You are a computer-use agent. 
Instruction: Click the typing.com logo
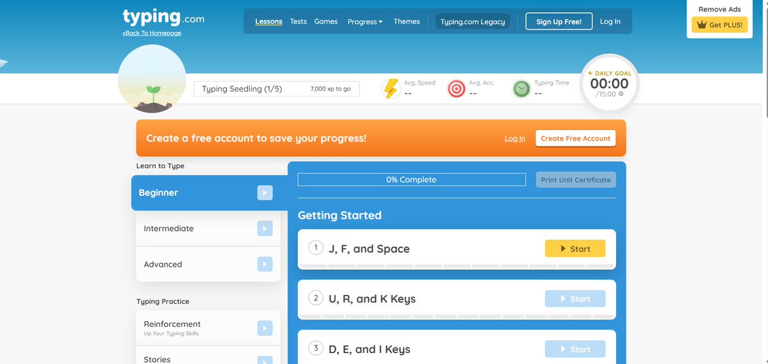pyautogui.click(x=163, y=18)
